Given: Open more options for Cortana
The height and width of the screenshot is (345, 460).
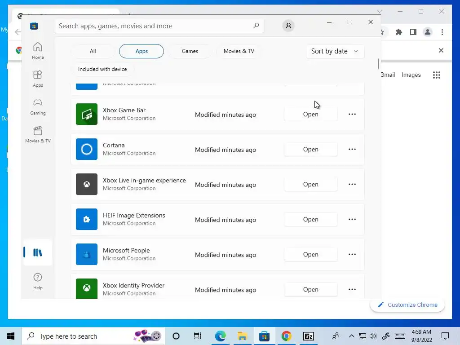Looking at the screenshot, I should tap(352, 149).
